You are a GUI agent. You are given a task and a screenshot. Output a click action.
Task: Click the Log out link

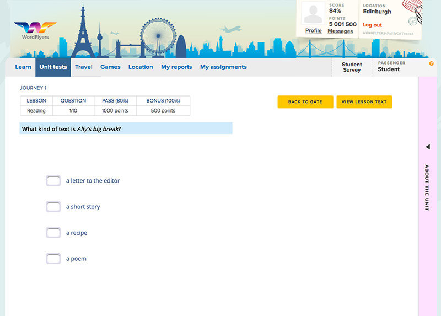coord(372,25)
